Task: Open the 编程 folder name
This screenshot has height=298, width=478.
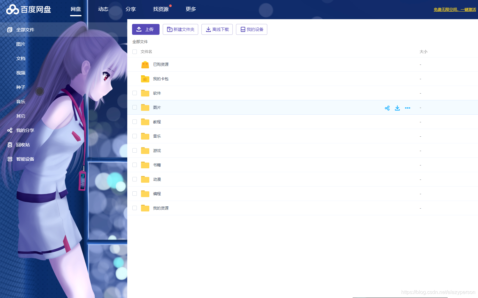Action: [157, 194]
